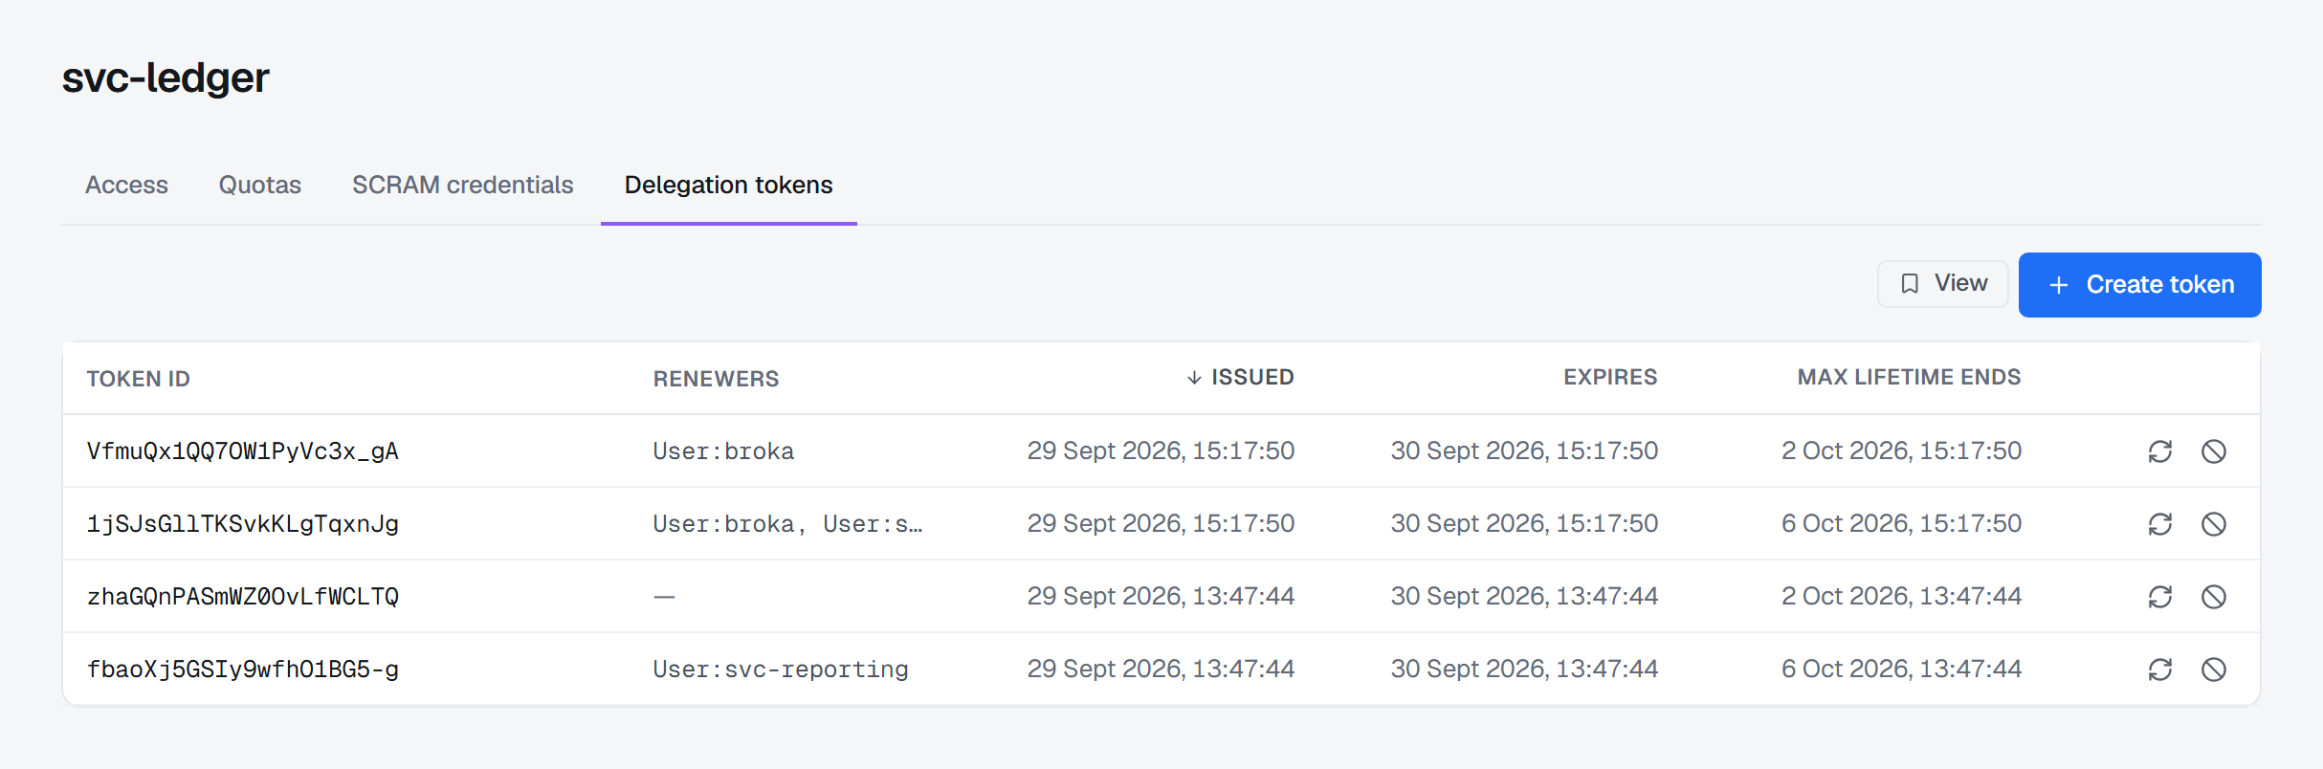Open the SCRAM credentials tab

pyautogui.click(x=463, y=185)
